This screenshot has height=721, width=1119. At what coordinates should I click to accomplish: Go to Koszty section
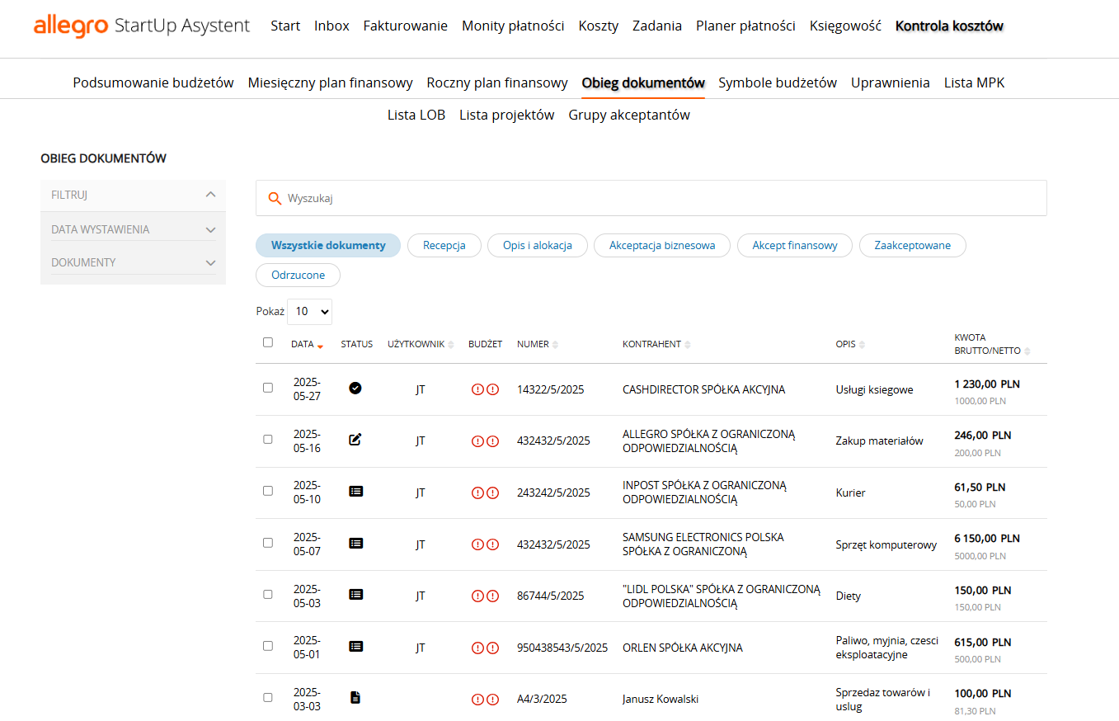(x=599, y=26)
